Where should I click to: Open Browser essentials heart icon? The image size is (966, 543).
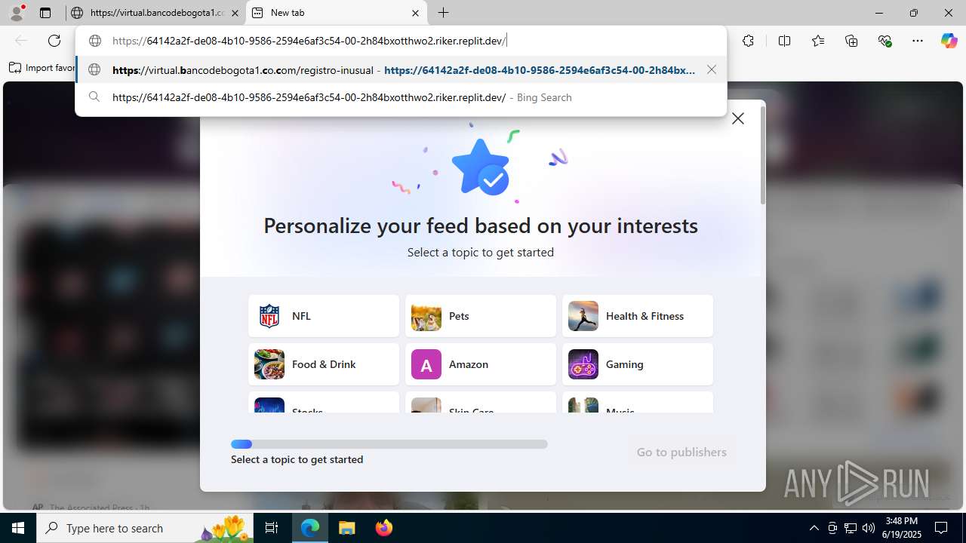coord(884,41)
